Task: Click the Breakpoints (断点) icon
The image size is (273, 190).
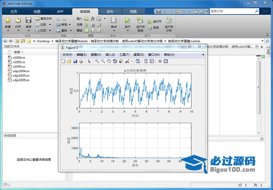Action: click(114, 20)
